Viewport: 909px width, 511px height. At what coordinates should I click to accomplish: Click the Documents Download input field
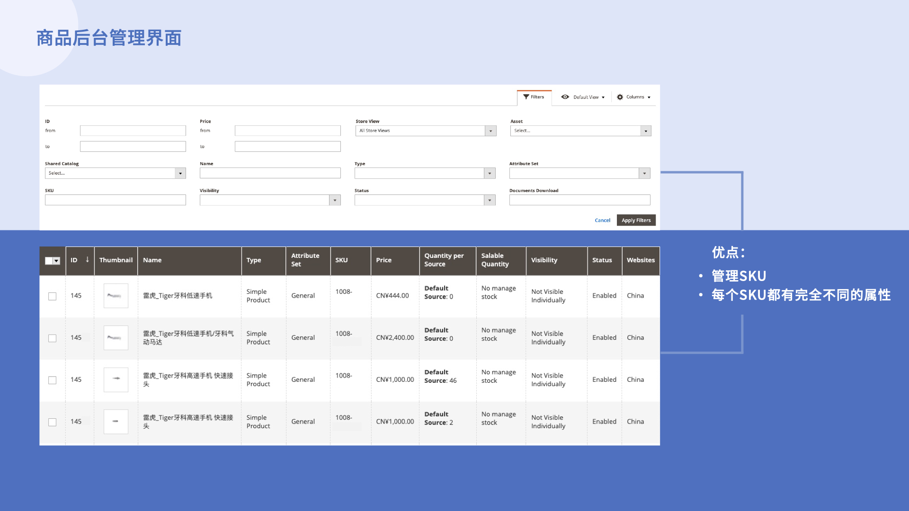(580, 200)
